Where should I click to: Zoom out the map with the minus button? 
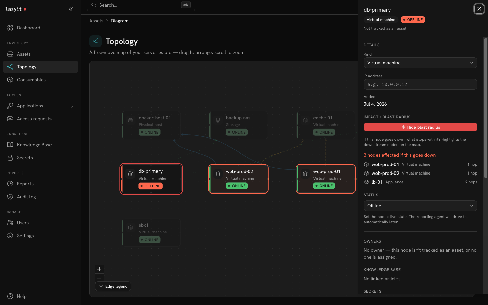pos(99,278)
